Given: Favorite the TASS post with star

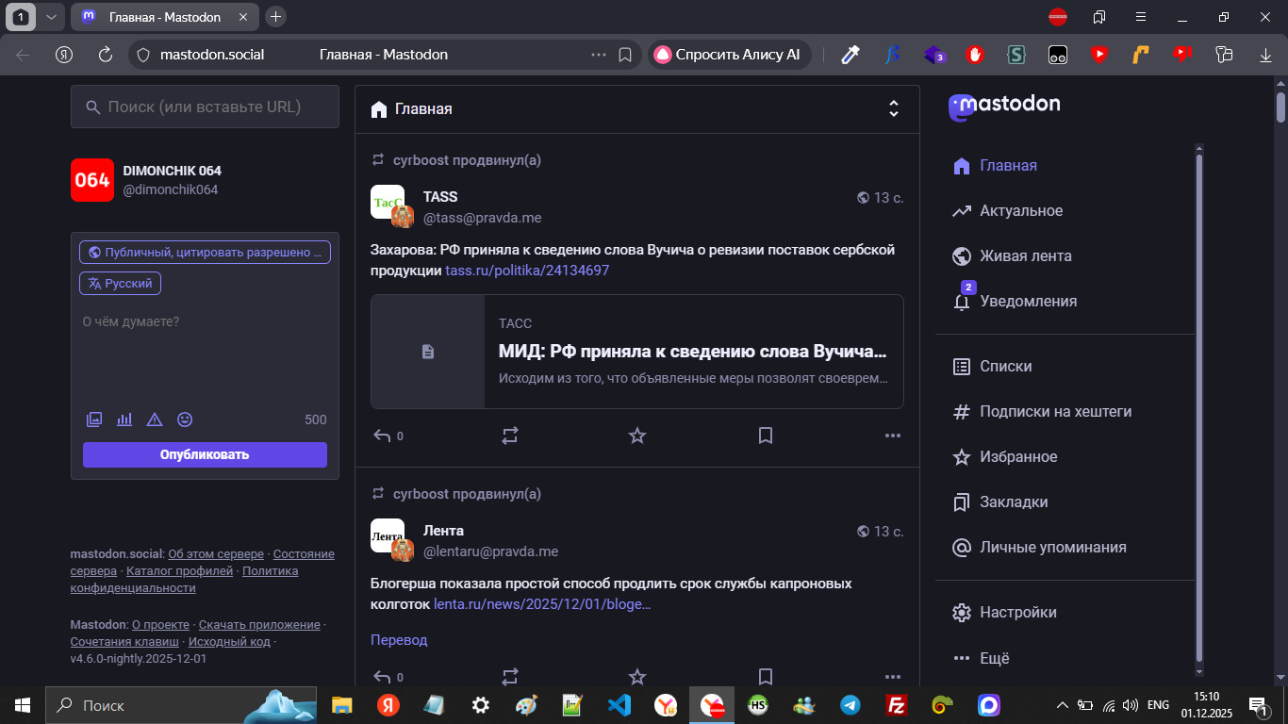Looking at the screenshot, I should tap(637, 436).
